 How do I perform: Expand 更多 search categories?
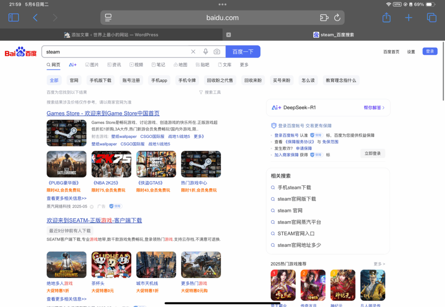pos(244,65)
